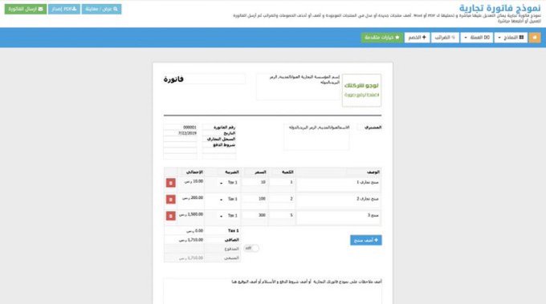
Task: Click the orange home icon button
Action: click(x=535, y=38)
